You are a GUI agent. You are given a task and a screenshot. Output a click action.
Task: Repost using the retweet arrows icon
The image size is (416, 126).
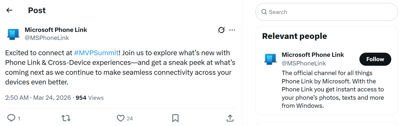[66, 118]
